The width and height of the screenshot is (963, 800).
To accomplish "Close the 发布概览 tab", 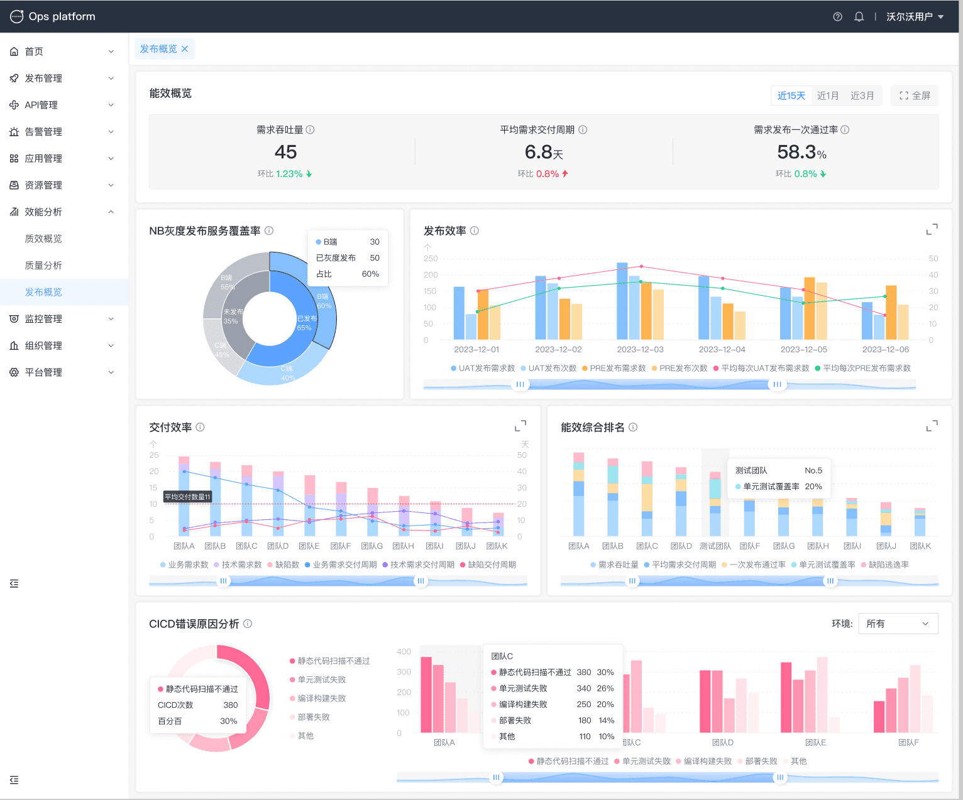I will [x=185, y=49].
